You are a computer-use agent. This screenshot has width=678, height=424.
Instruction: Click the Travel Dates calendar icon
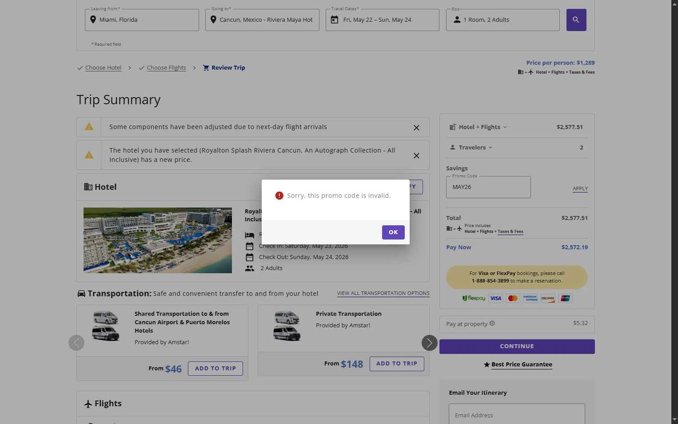pos(335,20)
